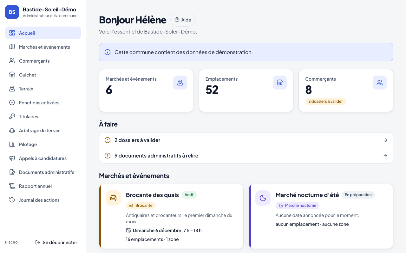Open the Brocante des quais event card
This screenshot has width=406, height=253.
pos(171,216)
